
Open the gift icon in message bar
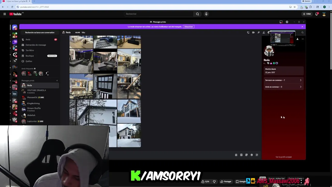[236, 155]
